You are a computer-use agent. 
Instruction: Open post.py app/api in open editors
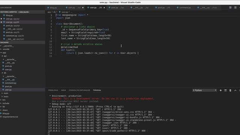pos(13,25)
